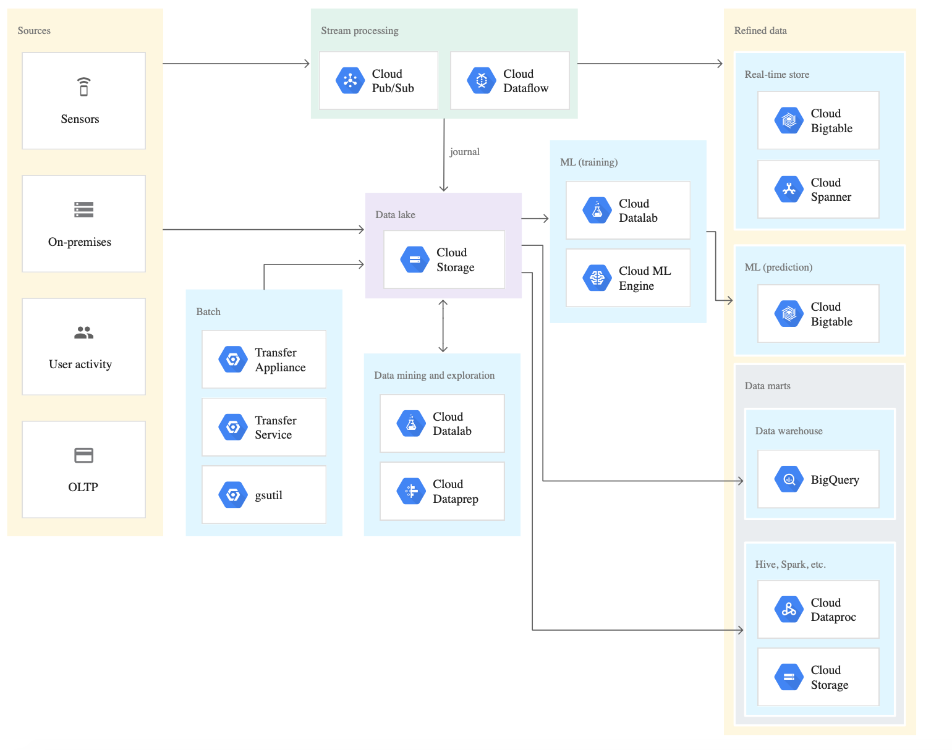The height and width of the screenshot is (750, 952).
Task: Click the "Cloud Dataproc" name text
Action: (833, 610)
